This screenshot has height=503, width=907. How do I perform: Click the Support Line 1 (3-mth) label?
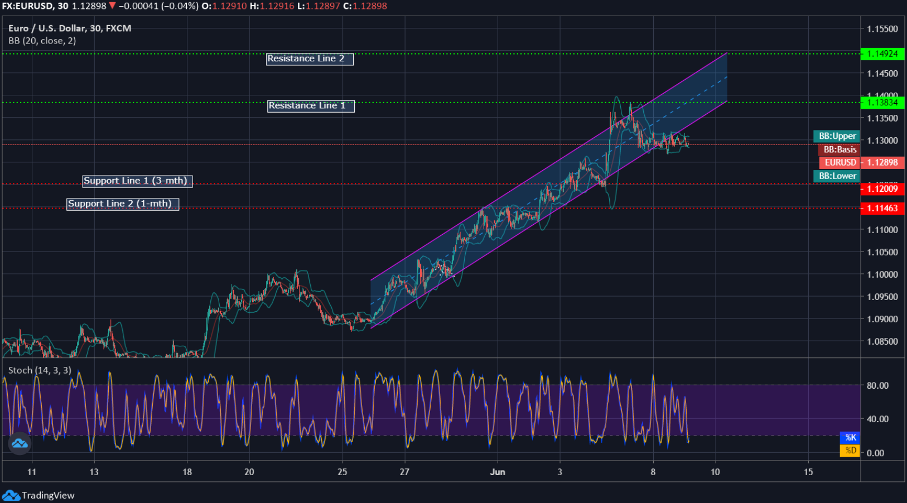137,181
